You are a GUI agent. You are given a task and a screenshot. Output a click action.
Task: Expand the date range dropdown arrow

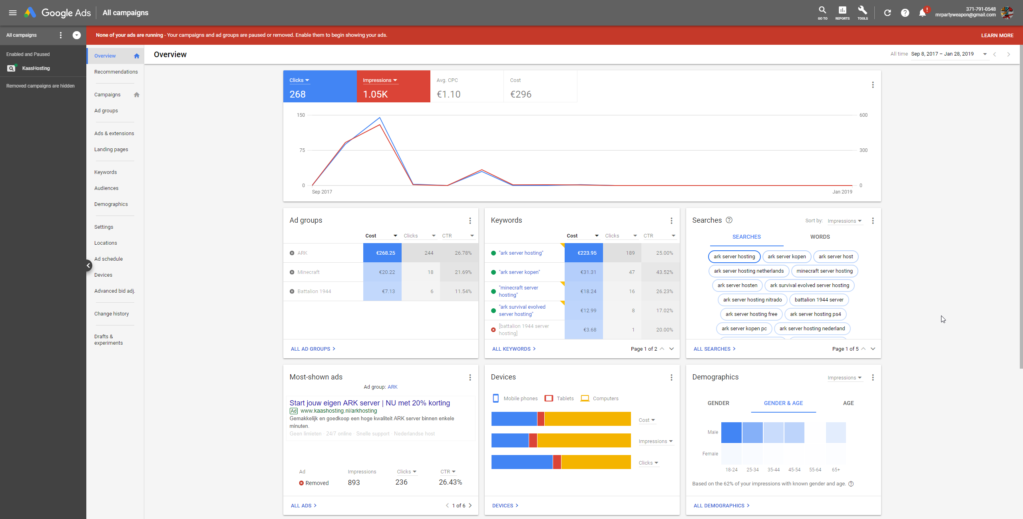pos(985,54)
